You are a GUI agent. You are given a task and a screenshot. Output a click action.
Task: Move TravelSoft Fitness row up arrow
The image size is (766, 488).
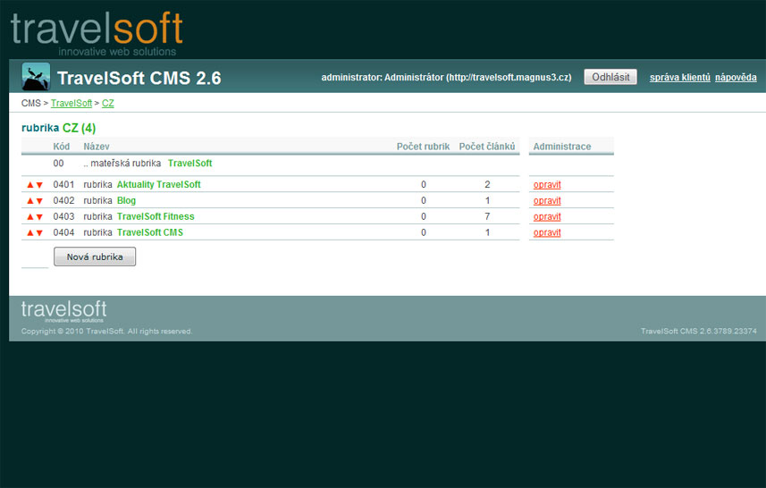30,217
